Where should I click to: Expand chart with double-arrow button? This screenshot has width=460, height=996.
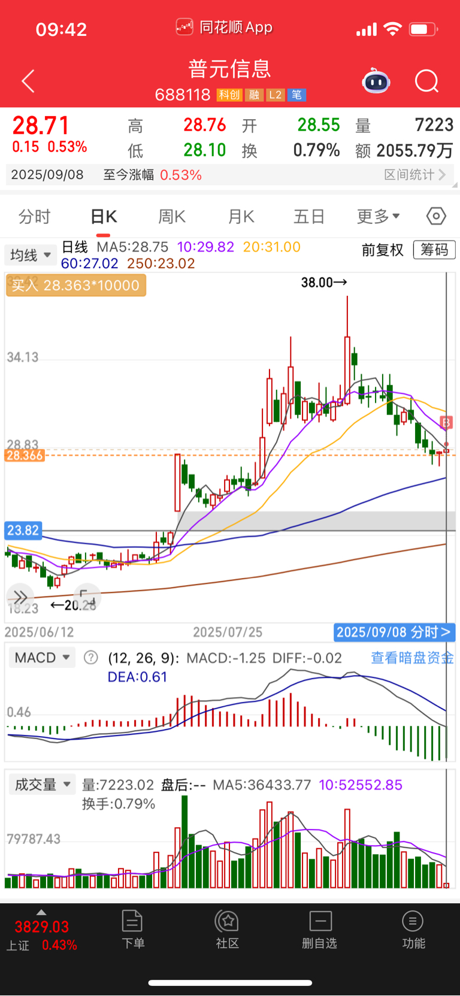tap(20, 597)
